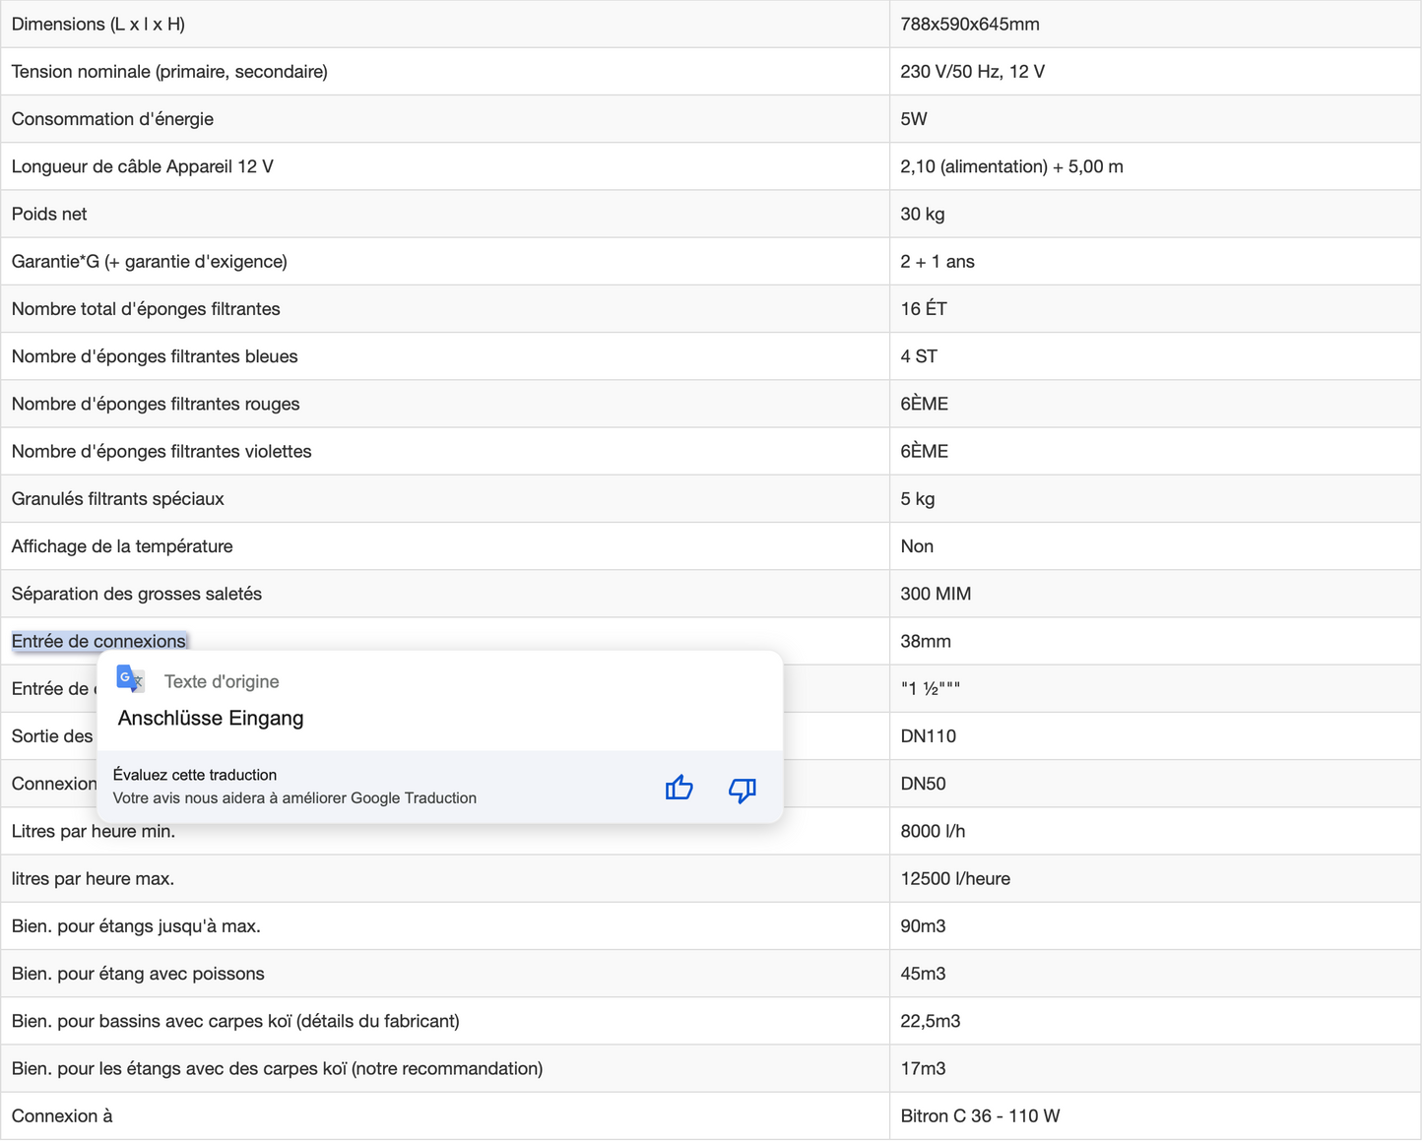
Task: Click the '2 + 1 ans' warranty value
Action: 938,262
